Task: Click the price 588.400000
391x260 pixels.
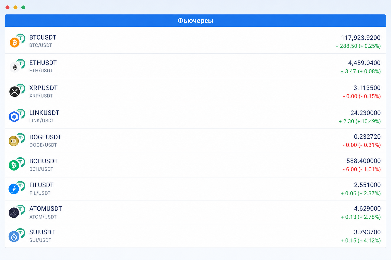Action: click(x=364, y=161)
